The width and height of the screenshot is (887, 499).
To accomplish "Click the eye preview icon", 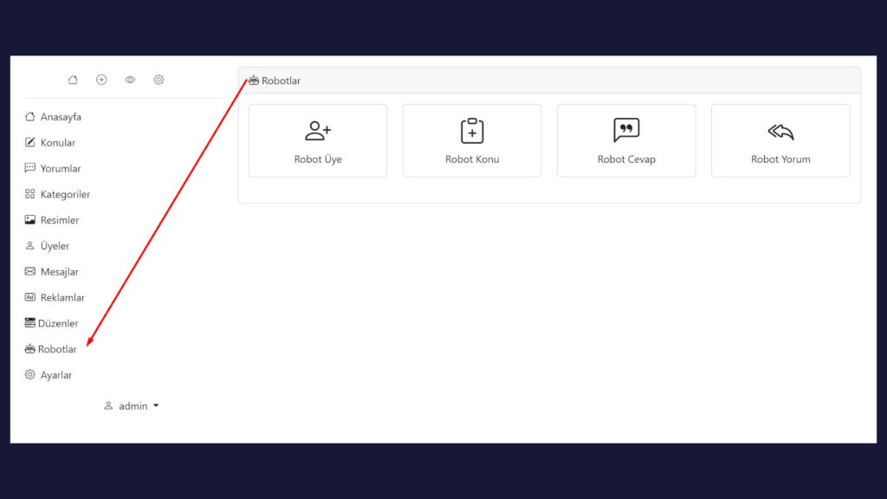I will click(130, 80).
